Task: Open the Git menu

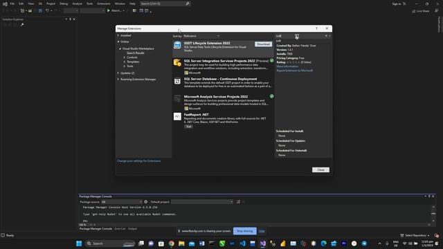Action: pos(40,3)
